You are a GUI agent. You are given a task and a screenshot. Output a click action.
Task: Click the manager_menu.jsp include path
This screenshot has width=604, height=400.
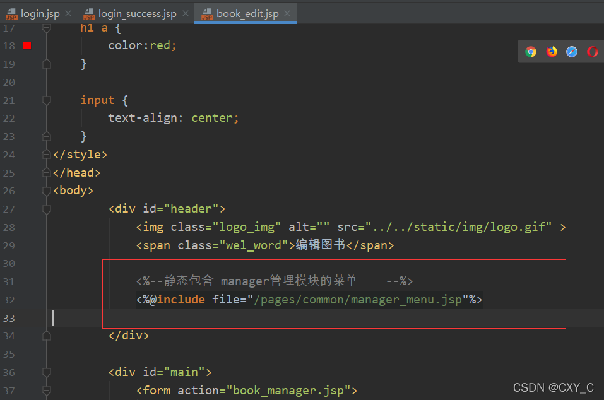point(358,300)
